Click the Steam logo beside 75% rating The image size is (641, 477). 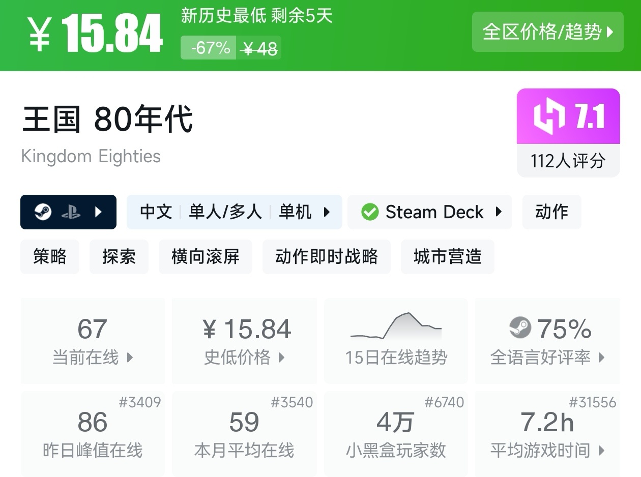(520, 328)
